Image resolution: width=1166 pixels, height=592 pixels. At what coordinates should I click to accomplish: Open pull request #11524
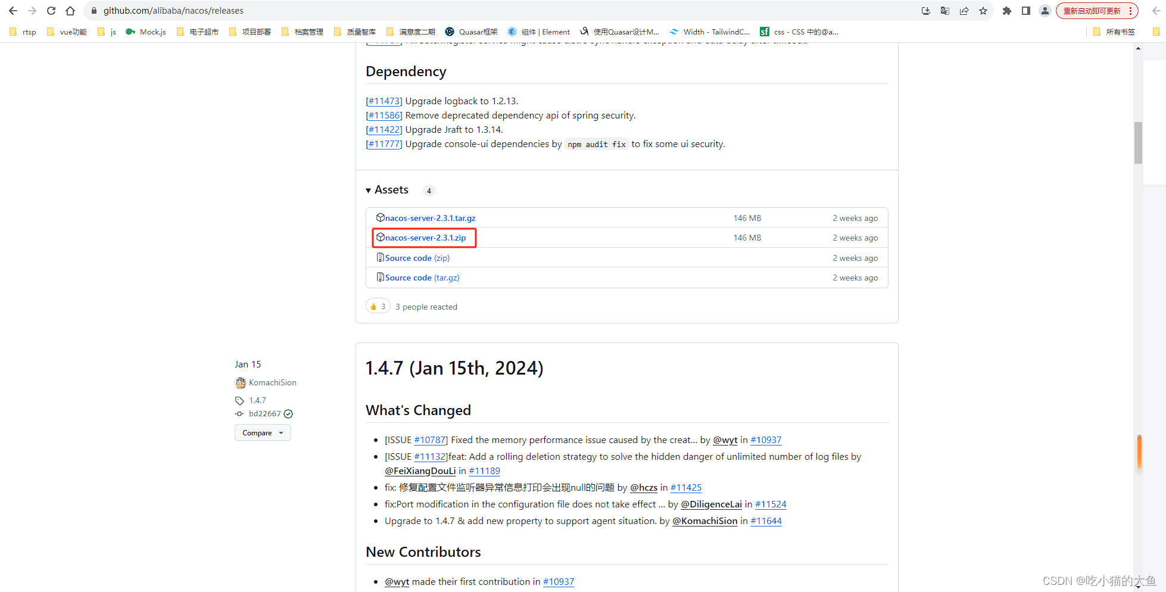point(771,504)
